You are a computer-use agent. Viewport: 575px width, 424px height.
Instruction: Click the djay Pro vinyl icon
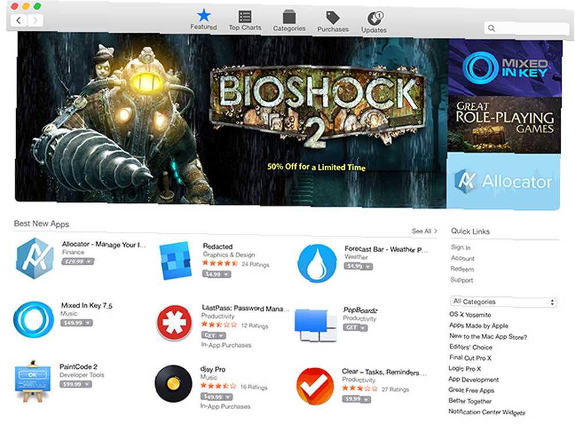pyautogui.click(x=174, y=384)
